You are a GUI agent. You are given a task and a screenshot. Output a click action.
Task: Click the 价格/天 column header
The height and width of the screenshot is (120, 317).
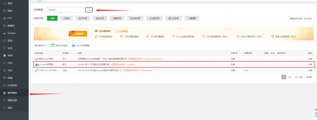pyautogui.click(x=234, y=53)
